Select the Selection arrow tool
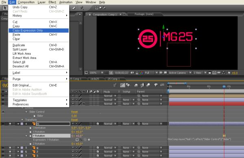The height and width of the screenshot is (158, 244). pos(5,8)
